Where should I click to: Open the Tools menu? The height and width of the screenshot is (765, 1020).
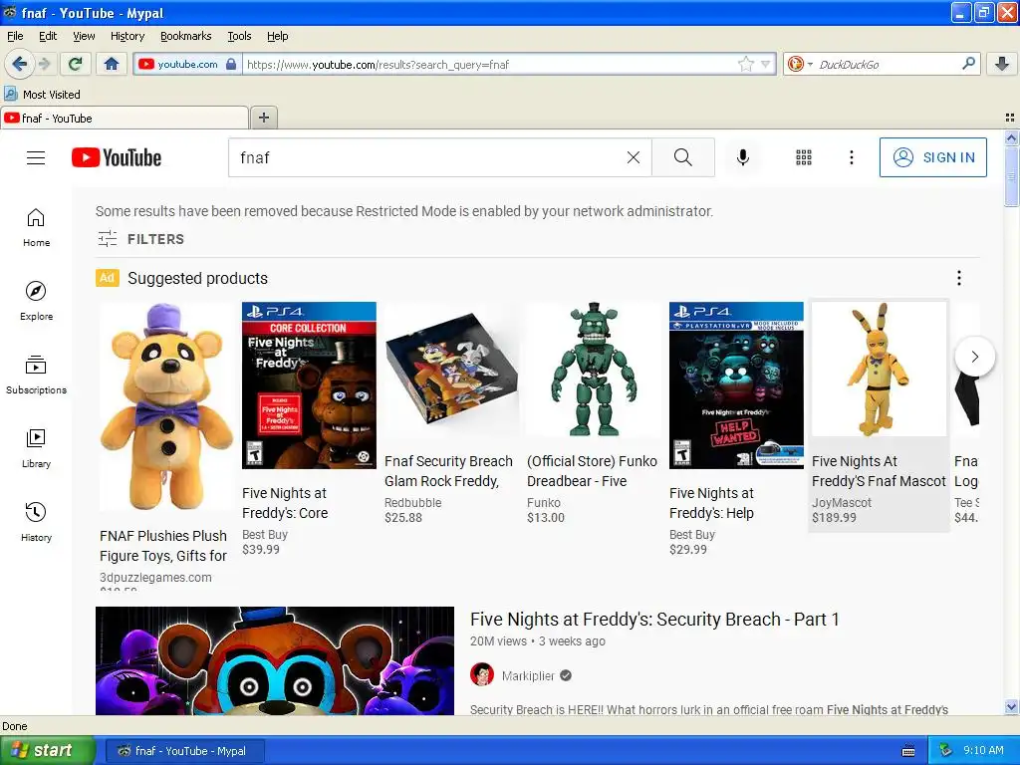coord(239,36)
